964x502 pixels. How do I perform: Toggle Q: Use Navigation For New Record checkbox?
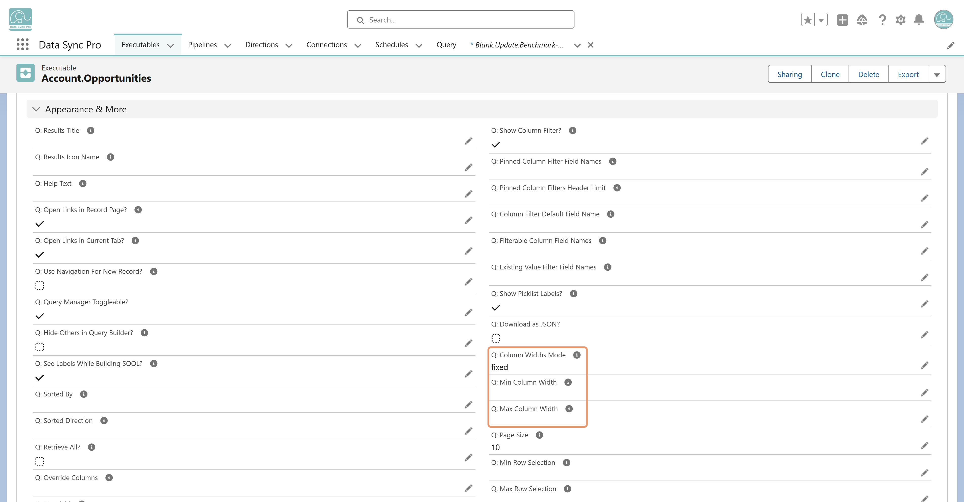[x=40, y=285]
